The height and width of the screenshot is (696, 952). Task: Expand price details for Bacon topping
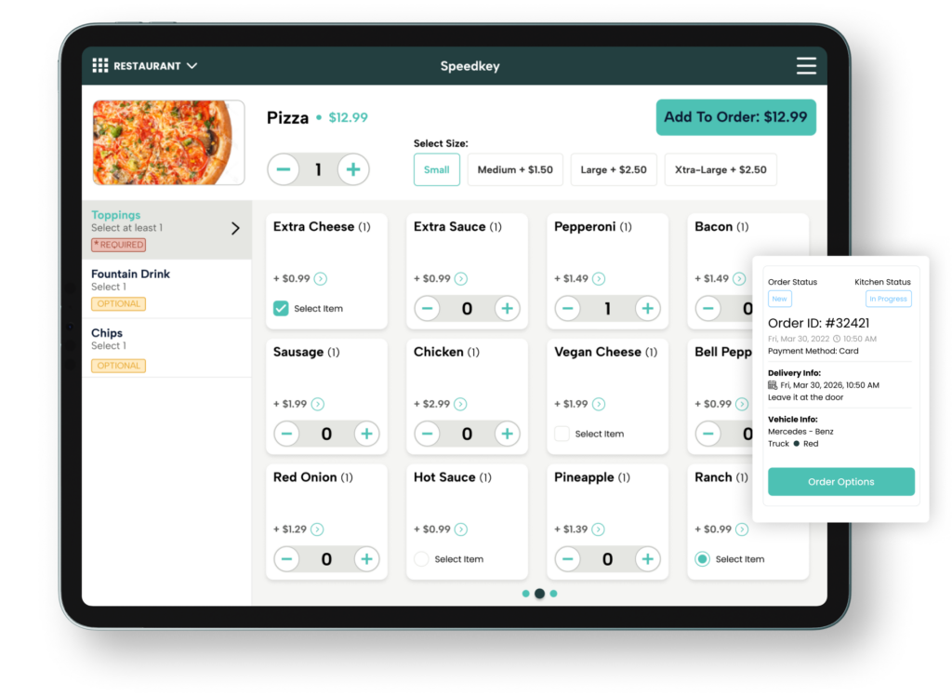(x=741, y=276)
